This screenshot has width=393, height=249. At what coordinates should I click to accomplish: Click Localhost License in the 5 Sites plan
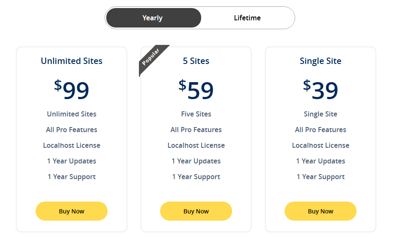[x=196, y=145]
